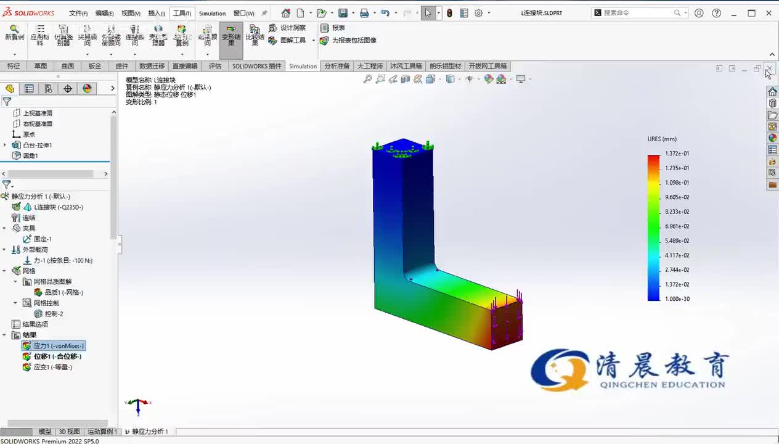Collapse the 外部载荷 node

4,250
